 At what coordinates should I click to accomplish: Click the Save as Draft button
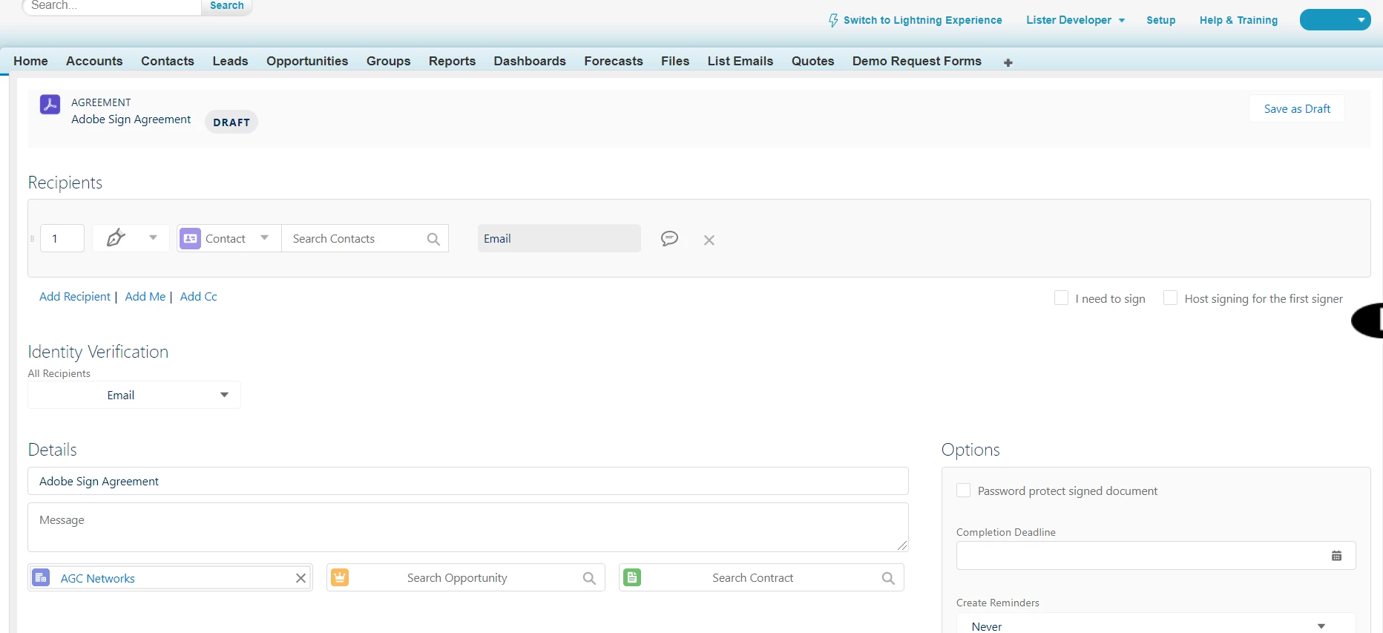click(1297, 108)
